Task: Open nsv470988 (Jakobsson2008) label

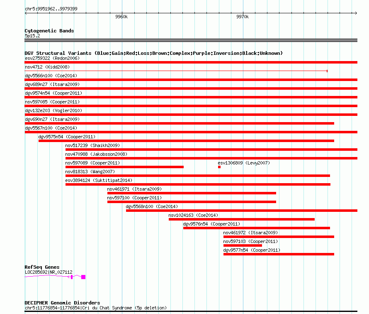Action: coord(96,154)
